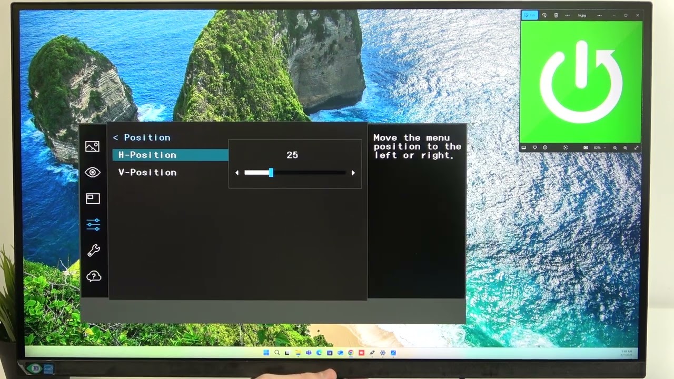Click the hr.jpg file name in Photos

click(582, 15)
